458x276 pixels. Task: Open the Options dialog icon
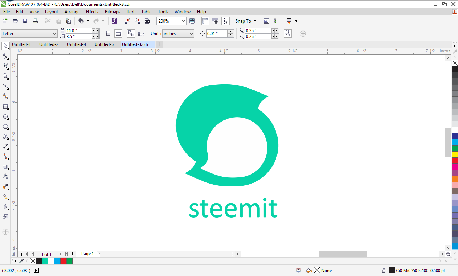(276, 21)
